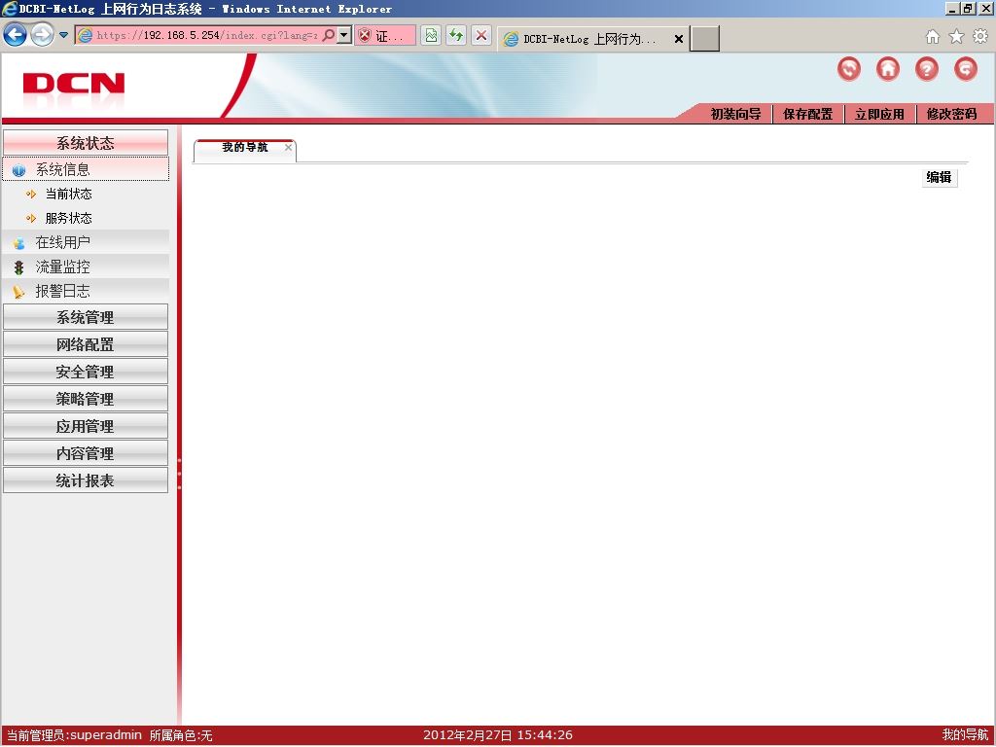Screen dimensions: 996x747
Task: Open 流量监控 traffic monitoring
Action: [x=86, y=267]
